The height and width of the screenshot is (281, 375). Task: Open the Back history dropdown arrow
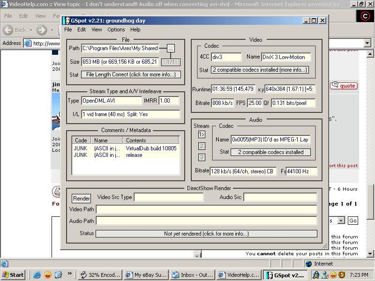pos(31,30)
